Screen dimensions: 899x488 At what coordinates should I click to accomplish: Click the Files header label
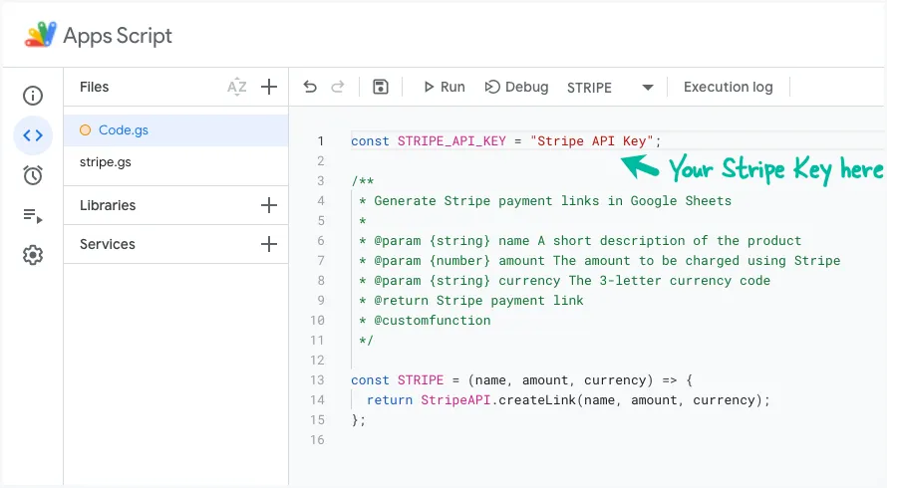94,87
